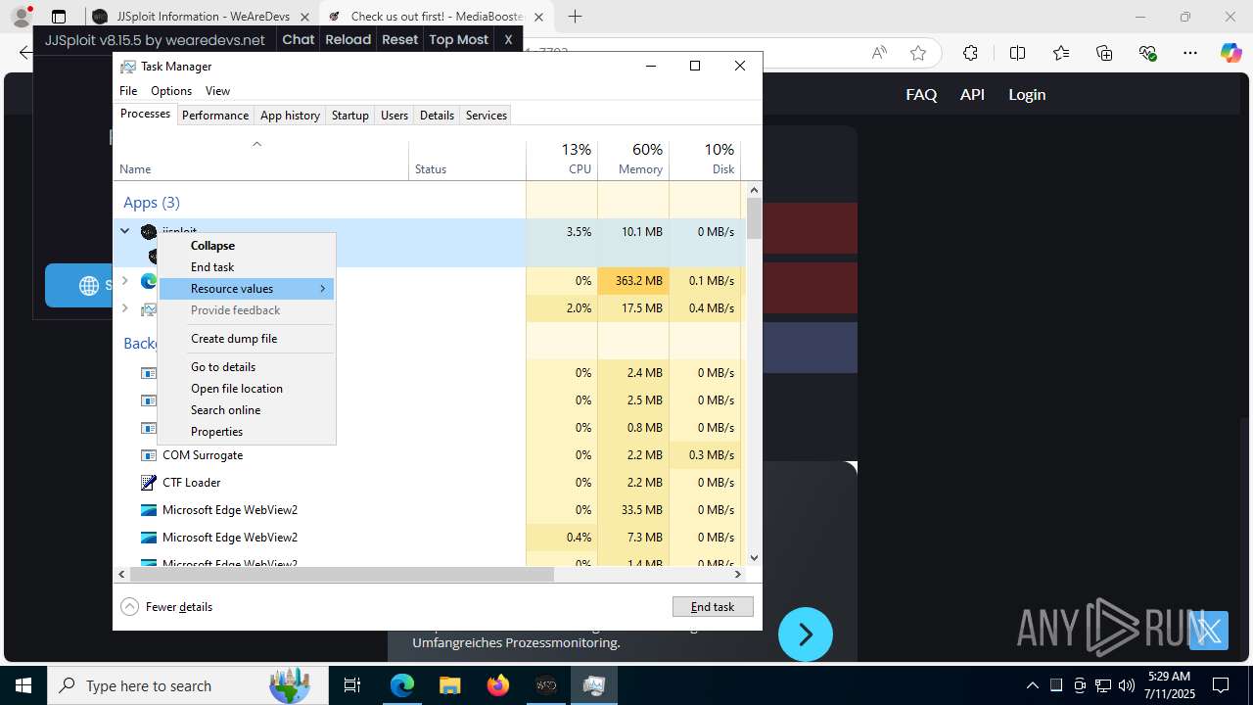The height and width of the screenshot is (705, 1253).
Task: Sort processes by Disk column
Action: coord(705,159)
